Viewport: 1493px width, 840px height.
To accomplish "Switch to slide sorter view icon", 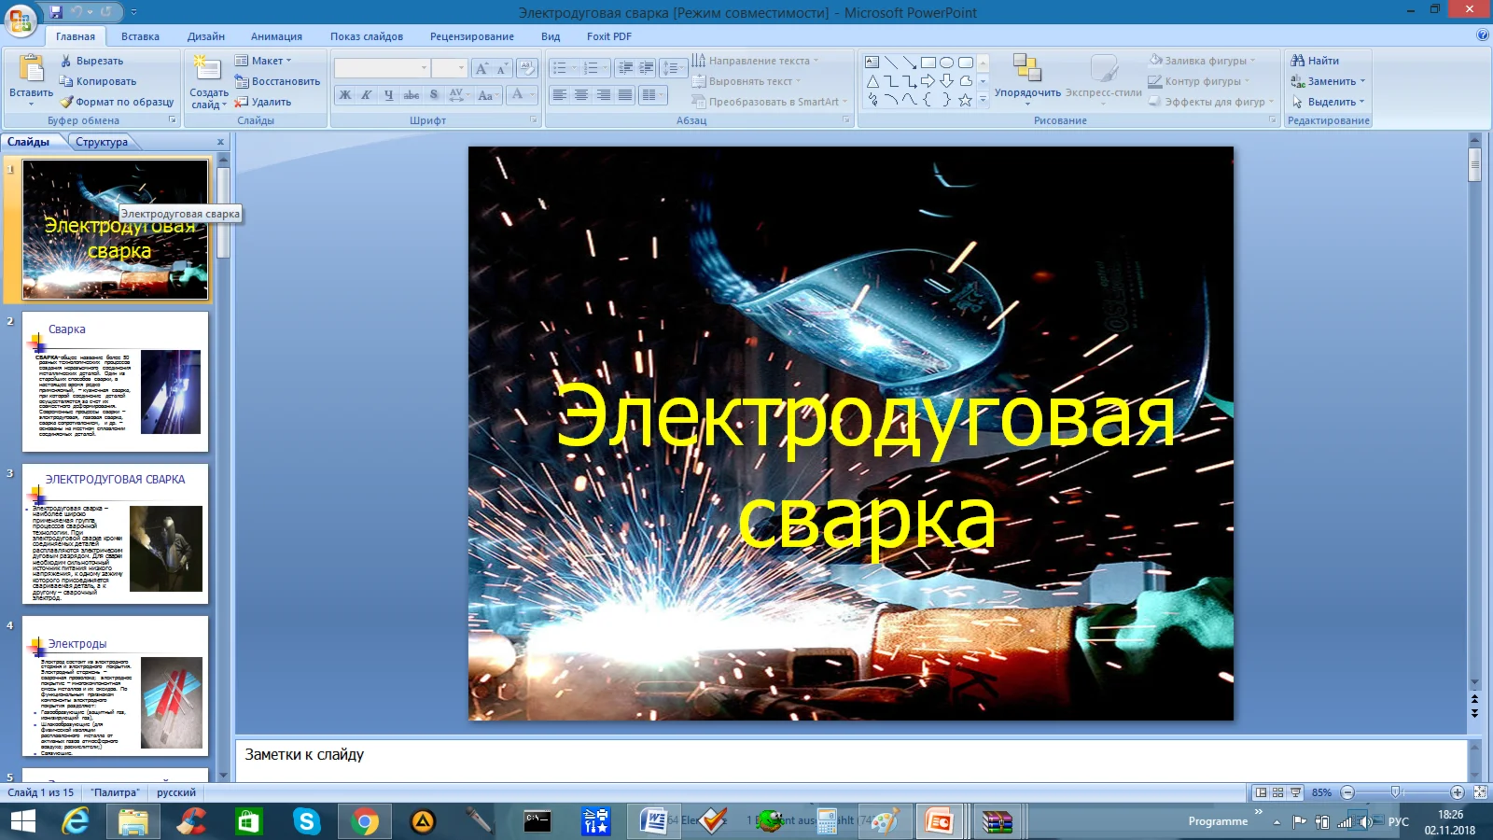I will [x=1278, y=792].
